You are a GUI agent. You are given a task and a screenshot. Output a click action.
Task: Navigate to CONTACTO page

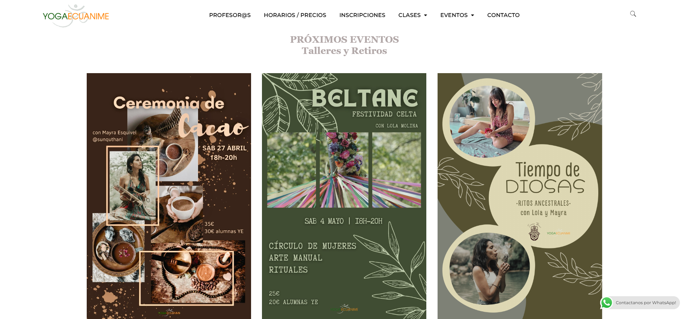click(x=503, y=15)
